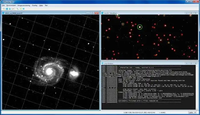The width and height of the screenshot is (200, 115).
Task: Click the 'MATCH COMPUTING TIME' log line
Action: (x=136, y=83)
